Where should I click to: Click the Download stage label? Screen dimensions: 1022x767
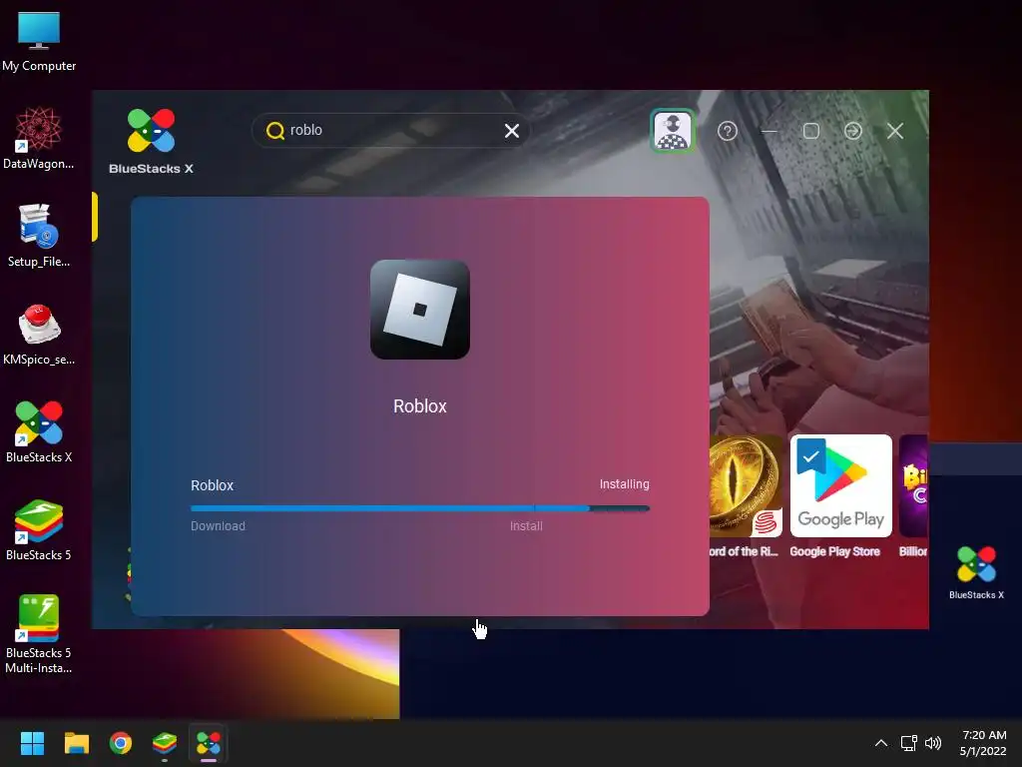pos(218,525)
